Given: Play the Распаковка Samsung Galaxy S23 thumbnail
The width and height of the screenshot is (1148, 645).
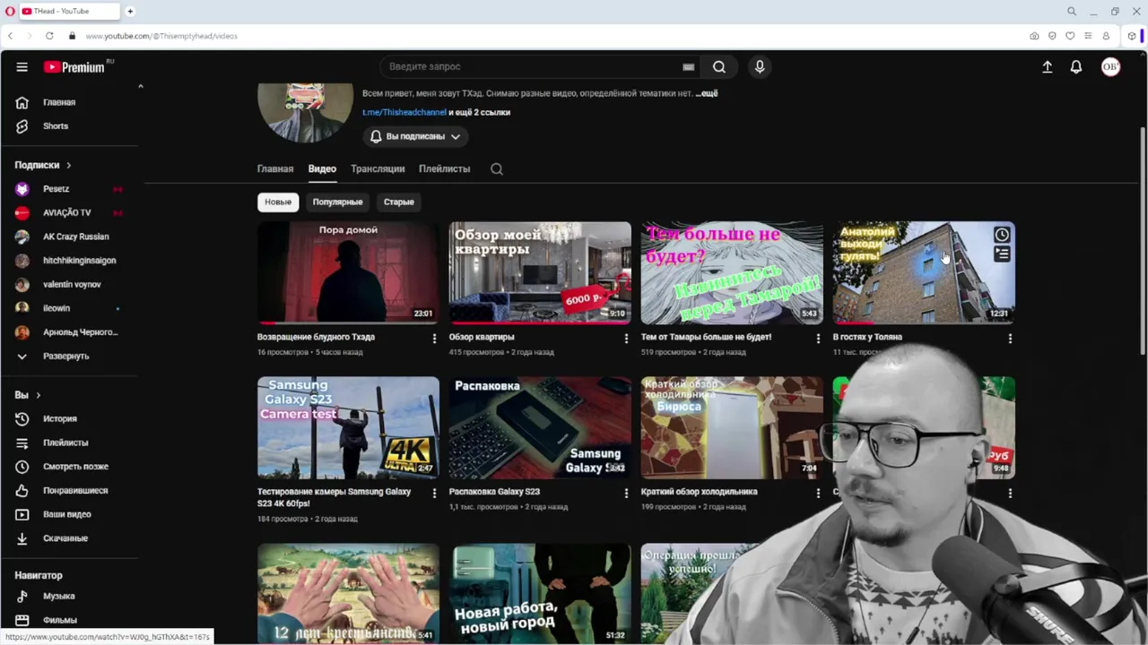Looking at the screenshot, I should click(x=540, y=427).
